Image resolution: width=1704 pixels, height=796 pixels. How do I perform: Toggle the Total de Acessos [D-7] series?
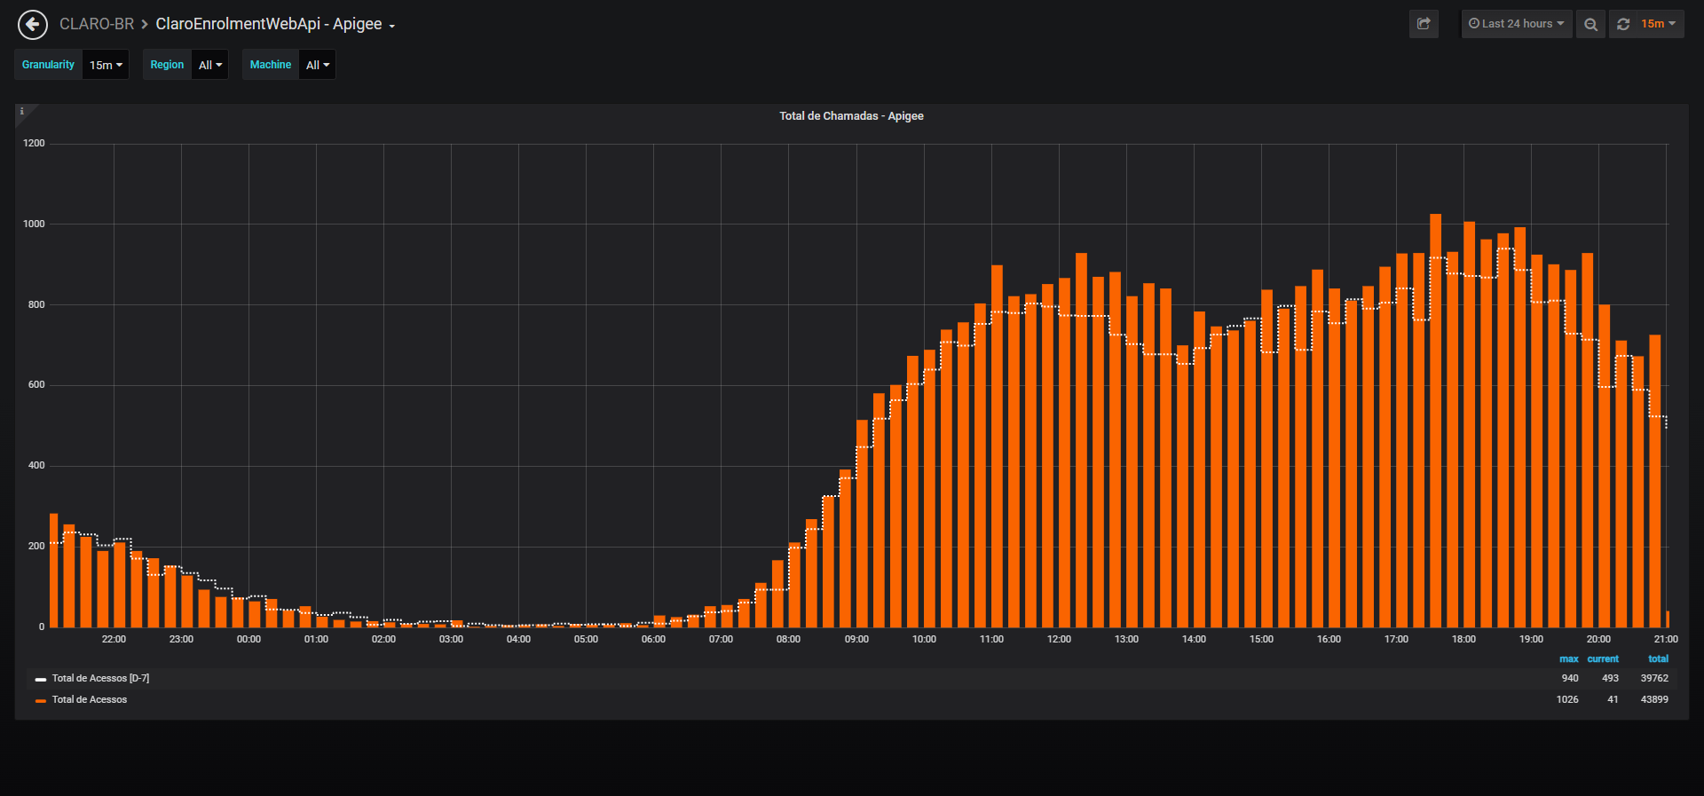[x=100, y=678]
